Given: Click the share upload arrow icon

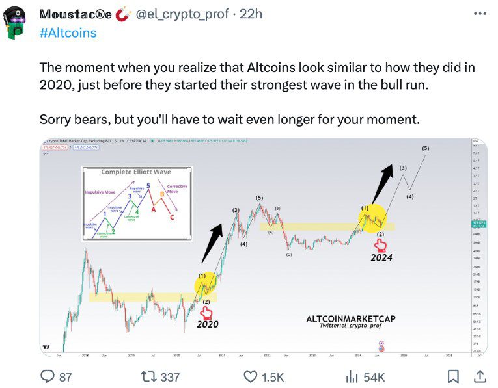Looking at the screenshot, I should pyautogui.click(x=478, y=376).
